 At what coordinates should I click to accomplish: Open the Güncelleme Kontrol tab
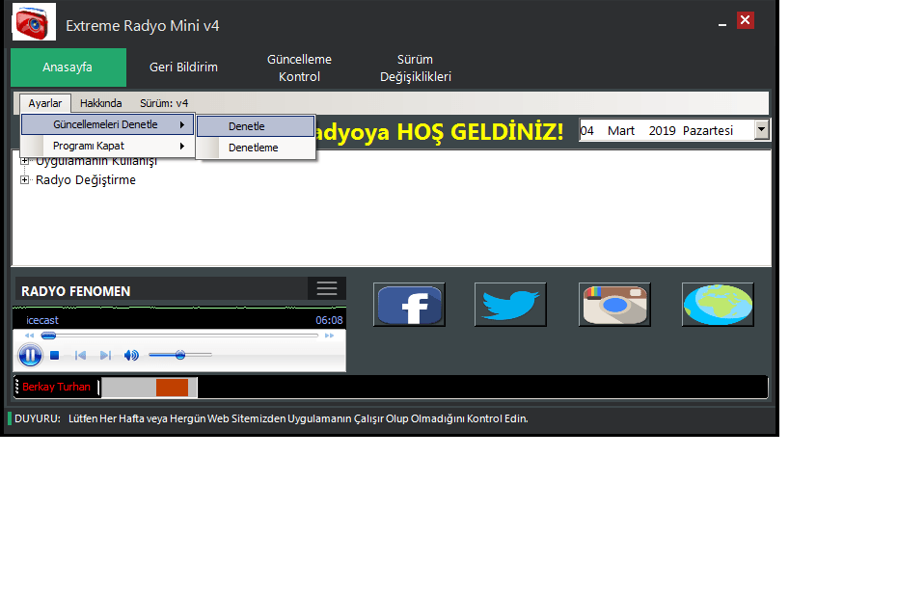click(299, 67)
